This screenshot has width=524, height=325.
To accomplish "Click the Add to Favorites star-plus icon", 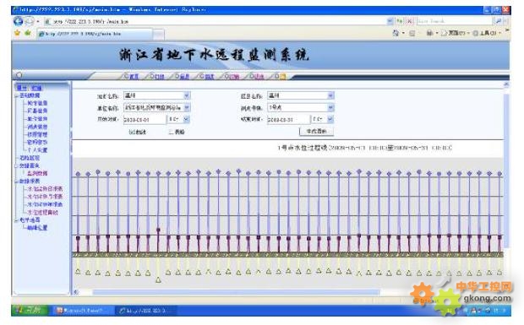I will tap(28, 33).
